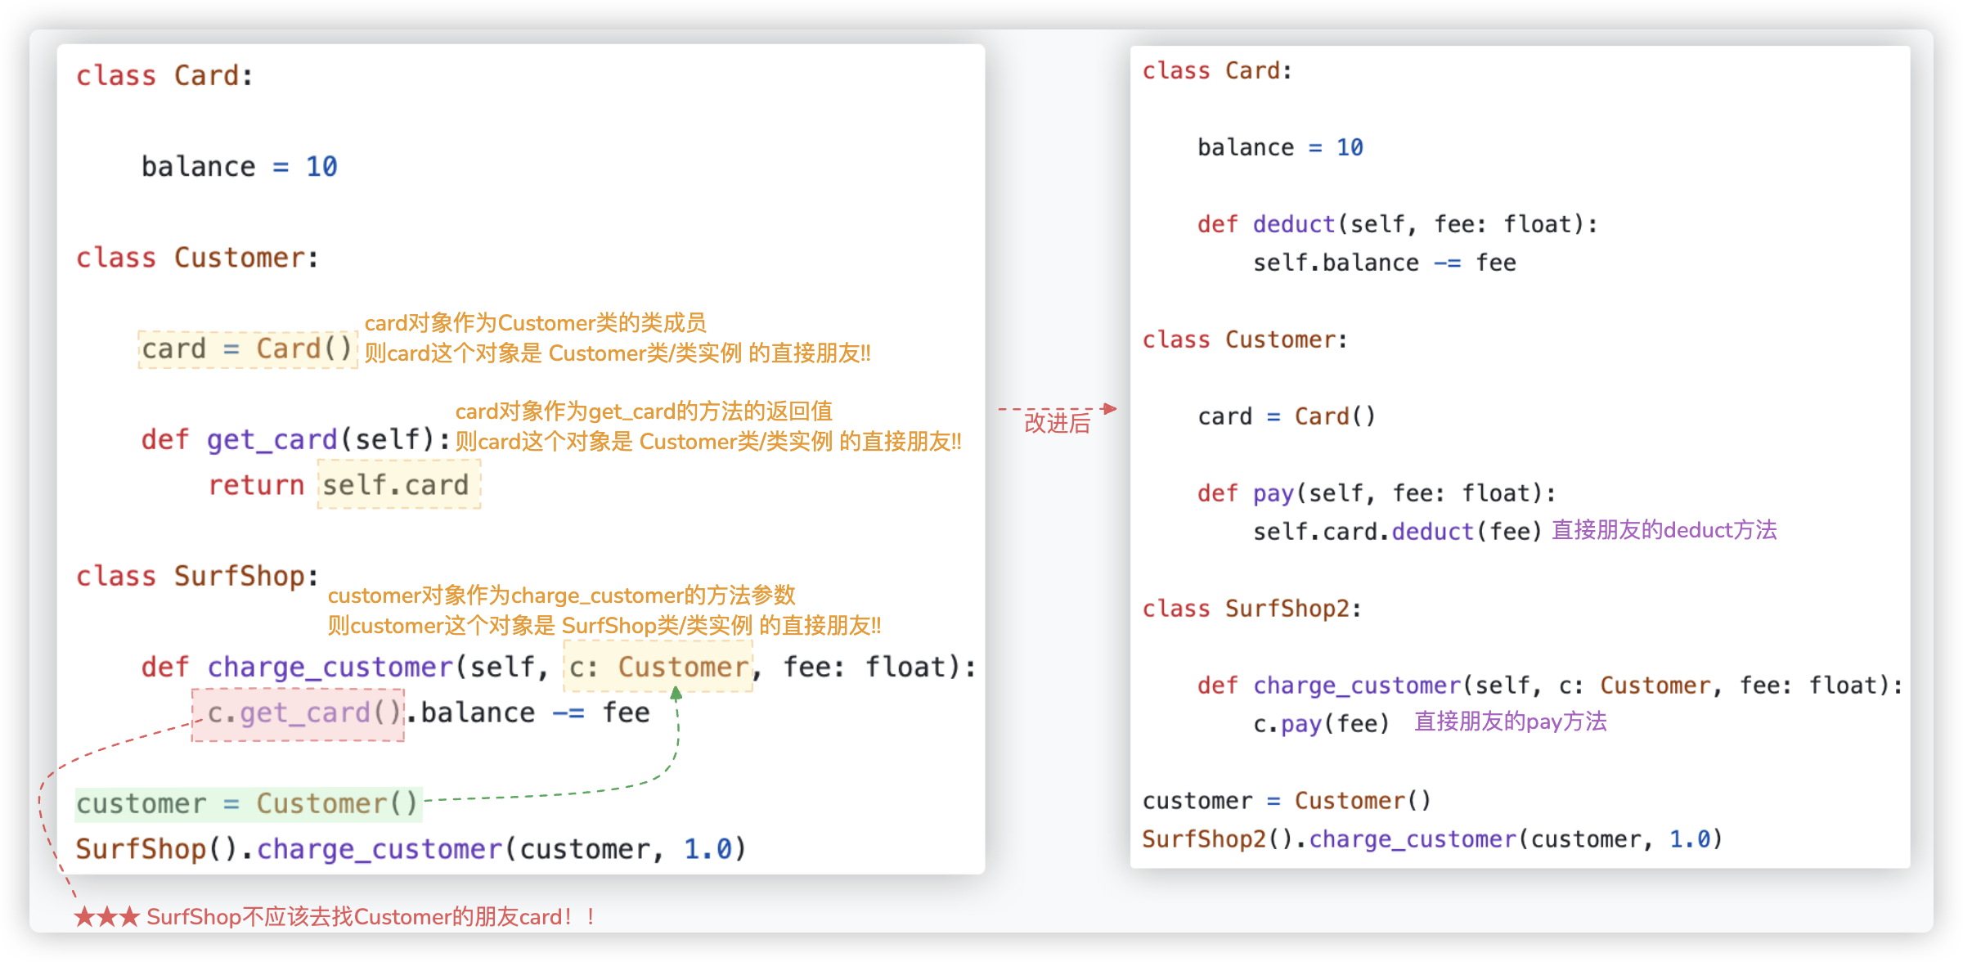
Task: Click orange note about get_card返回值
Action: pos(643,411)
